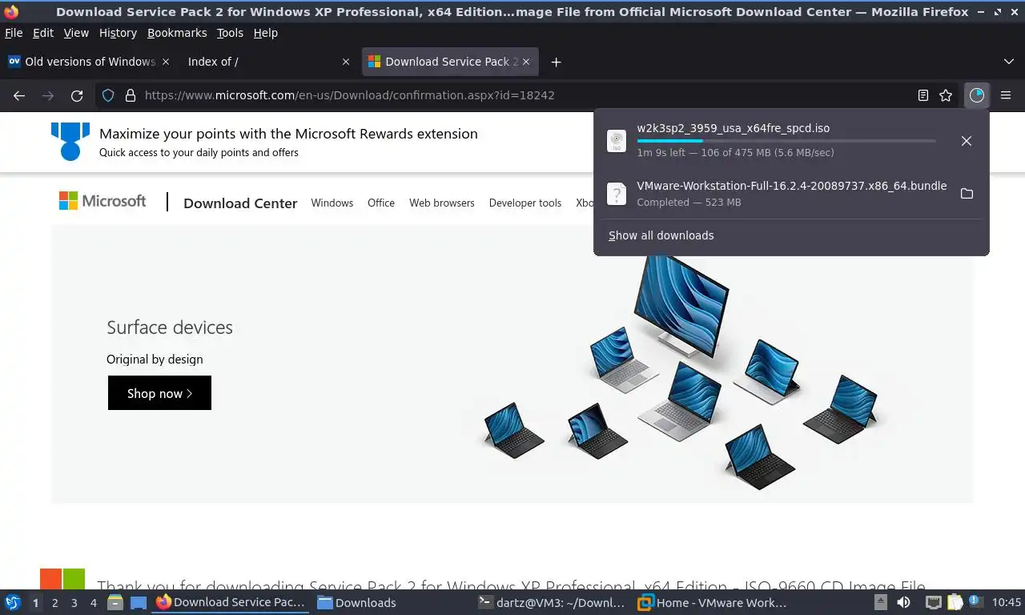This screenshot has width=1025, height=615.
Task: Open the Windows nav link
Action: coord(332,203)
